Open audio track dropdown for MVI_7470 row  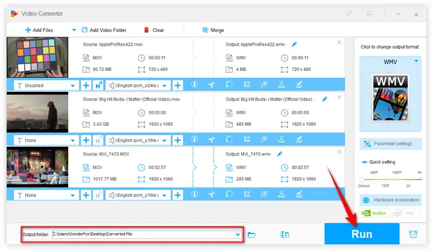138,195
